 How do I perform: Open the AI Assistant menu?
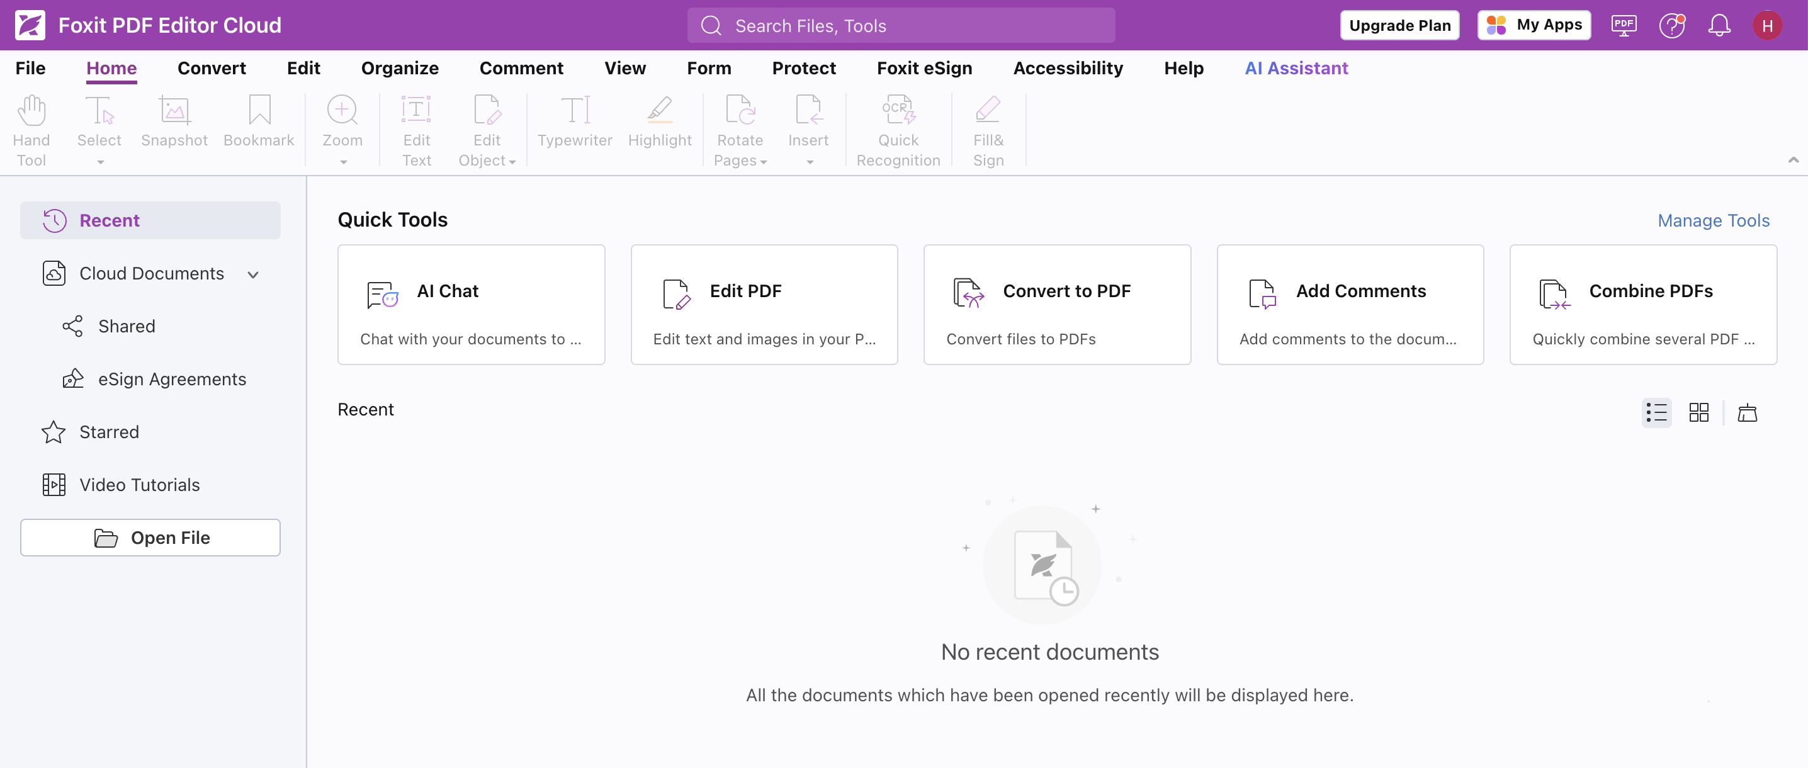point(1296,68)
